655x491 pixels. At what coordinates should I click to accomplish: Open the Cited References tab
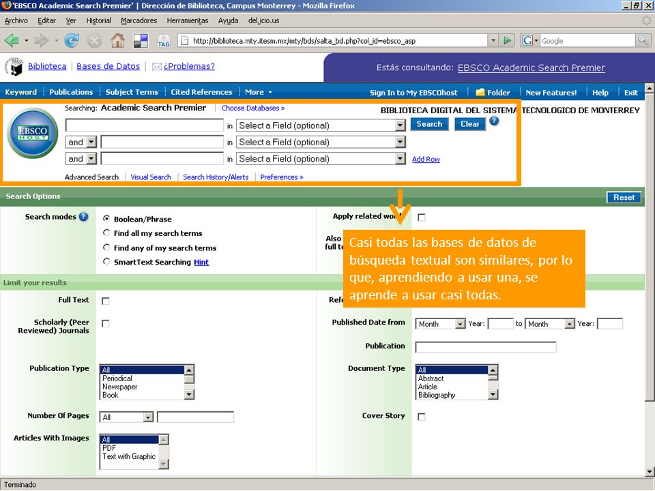click(x=201, y=92)
